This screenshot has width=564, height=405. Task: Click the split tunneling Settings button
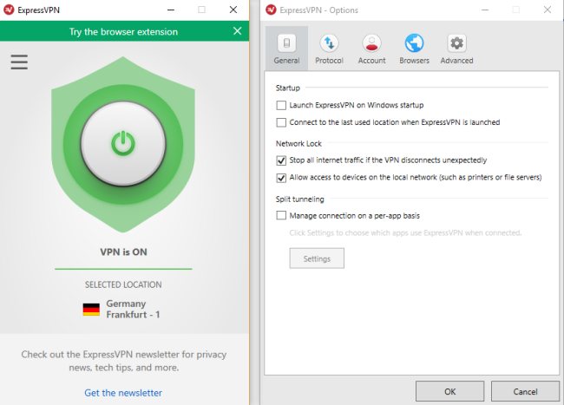pyautogui.click(x=317, y=258)
